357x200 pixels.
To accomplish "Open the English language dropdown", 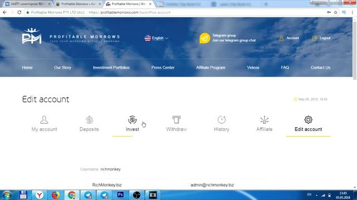I will 156,38.
